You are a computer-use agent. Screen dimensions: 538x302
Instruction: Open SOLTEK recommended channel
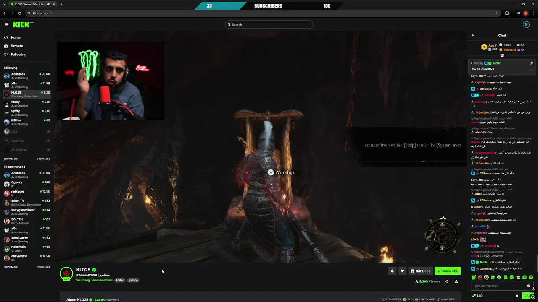27,221
